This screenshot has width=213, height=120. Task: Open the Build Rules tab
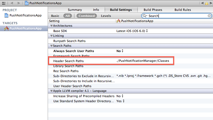183,10
